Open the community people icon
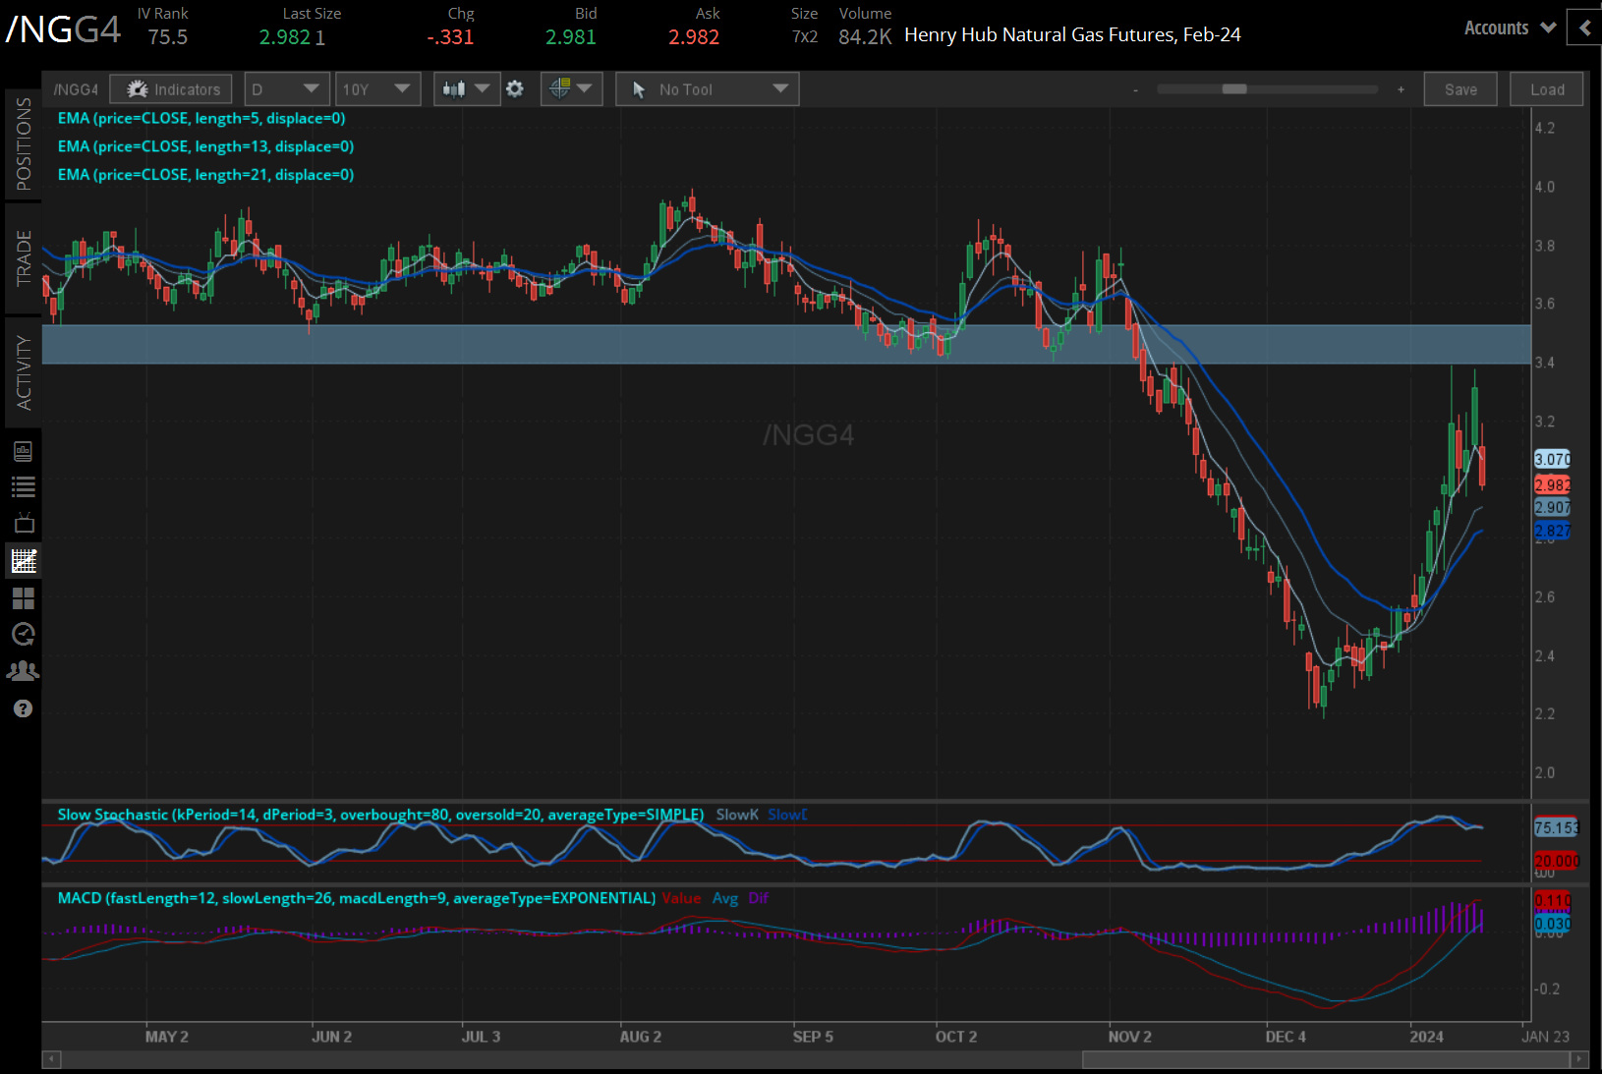1602x1074 pixels. [x=24, y=671]
